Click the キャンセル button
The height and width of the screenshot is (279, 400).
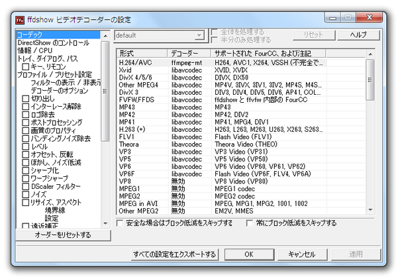(302, 254)
